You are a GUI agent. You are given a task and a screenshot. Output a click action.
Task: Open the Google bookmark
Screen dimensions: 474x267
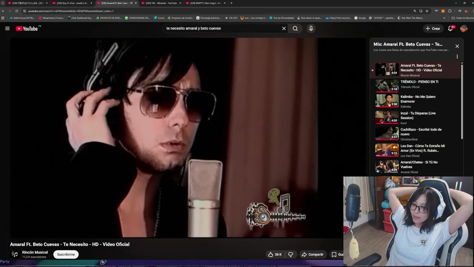click(360, 18)
